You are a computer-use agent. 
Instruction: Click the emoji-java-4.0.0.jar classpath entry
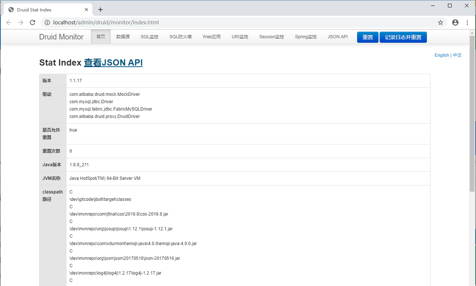pyautogui.click(x=133, y=244)
